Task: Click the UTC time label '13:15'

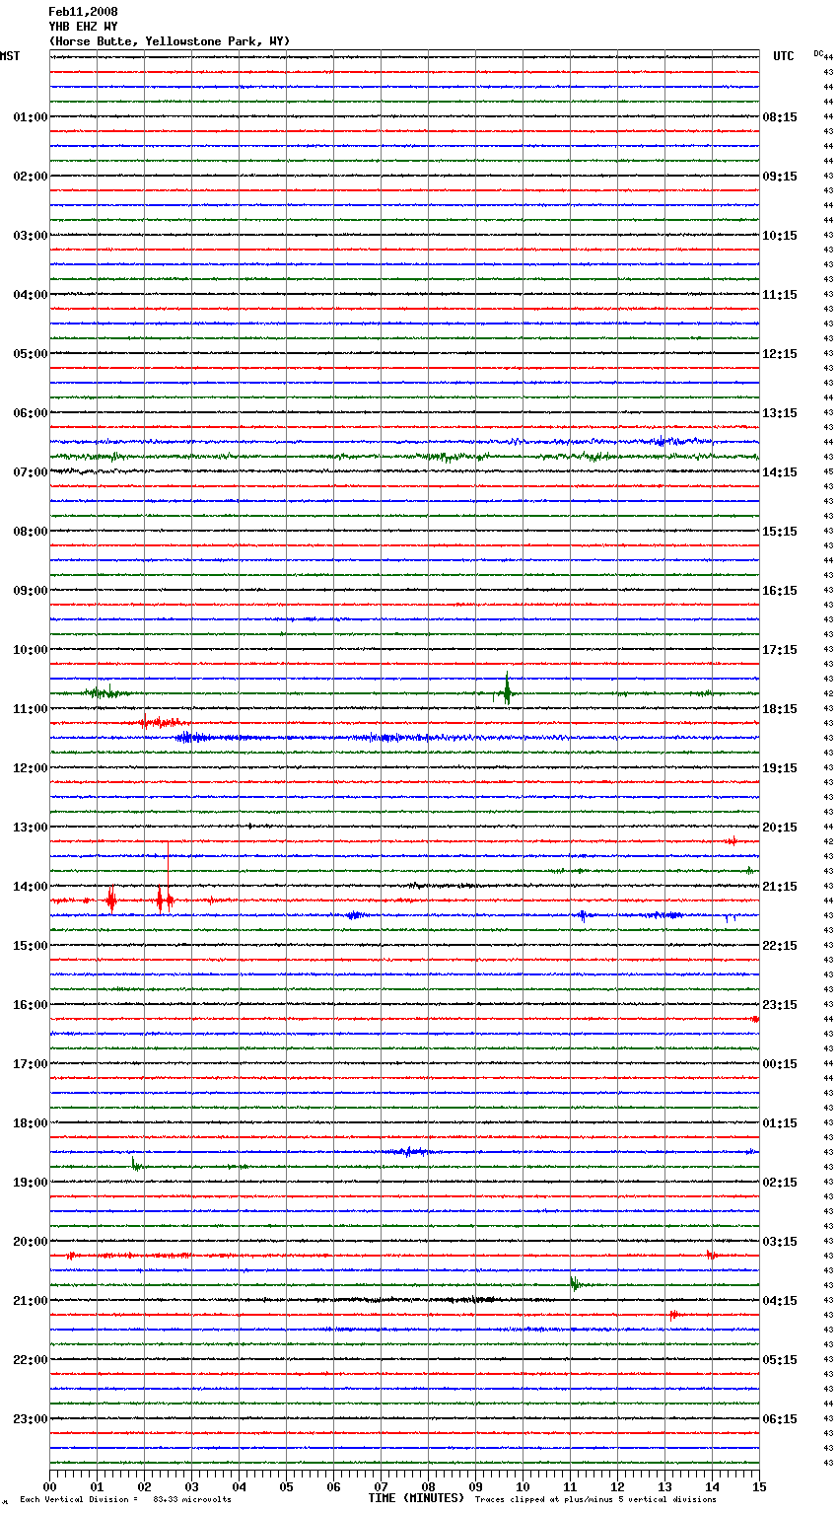Action: pos(780,413)
